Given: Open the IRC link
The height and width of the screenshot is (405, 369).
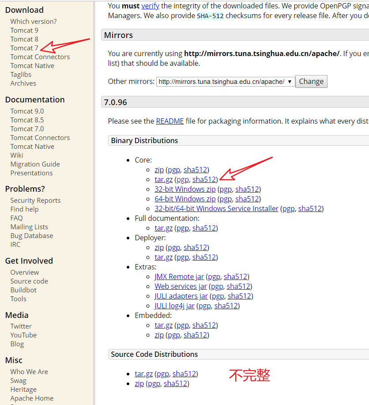Looking at the screenshot, I should (15, 245).
